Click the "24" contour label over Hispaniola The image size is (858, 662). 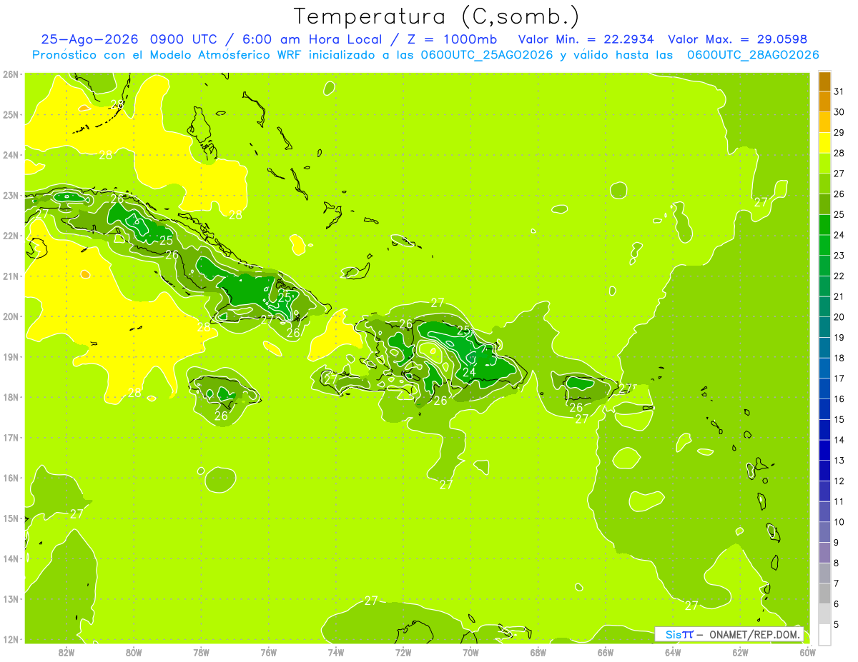[x=469, y=372]
